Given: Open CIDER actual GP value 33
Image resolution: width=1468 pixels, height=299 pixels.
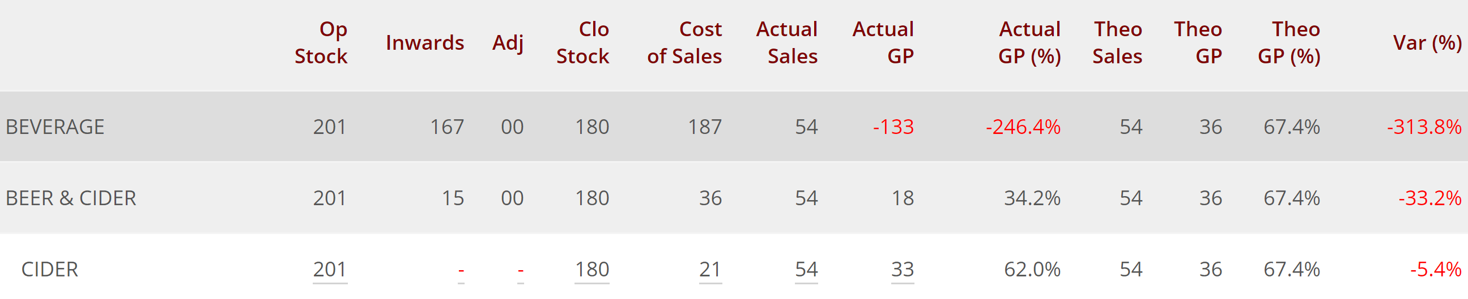Looking at the screenshot, I should [x=902, y=269].
